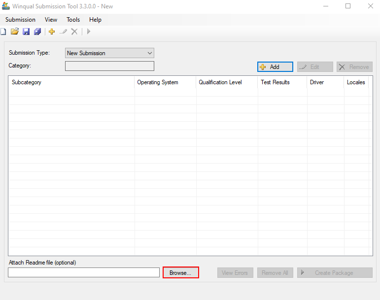This screenshot has height=300, width=380.
Task: Open the Help menu
Action: 95,20
